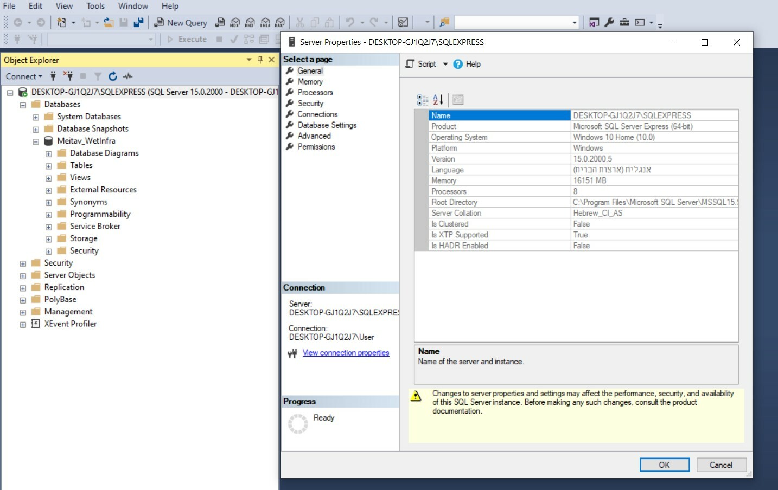The width and height of the screenshot is (778, 490).
Task: Click the New Project toolbar icon
Action: pyautogui.click(x=62, y=23)
